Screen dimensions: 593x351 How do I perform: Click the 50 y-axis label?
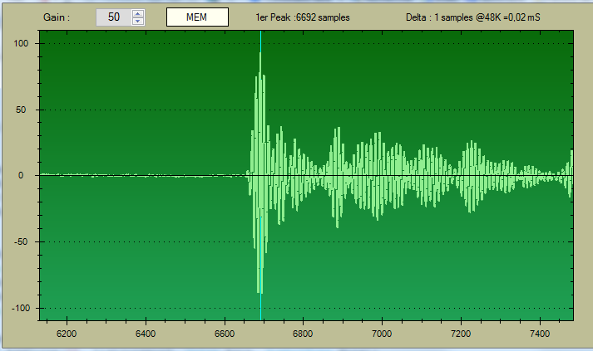[24, 110]
